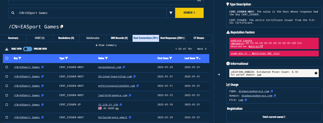Viewport: 323px width, 123px height.
Task: Copy the key in 15.228.51.126 row
Action: pos(43,105)
